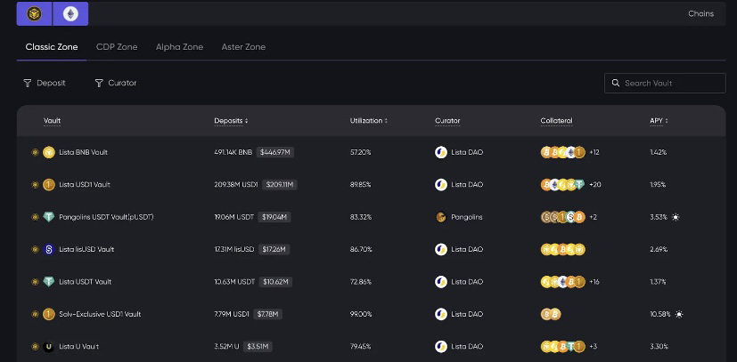Image resolution: width=737 pixels, height=362 pixels.
Task: Toggle the star beside Lista BNB Vault
Action: coord(35,152)
